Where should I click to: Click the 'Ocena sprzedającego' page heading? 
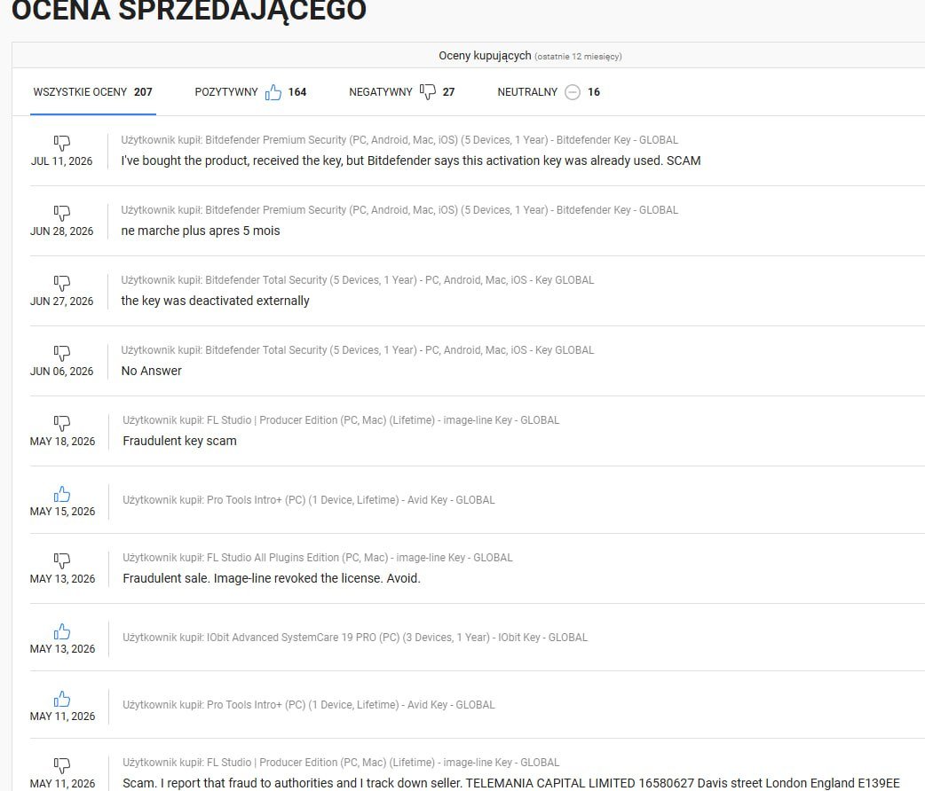tap(189, 11)
